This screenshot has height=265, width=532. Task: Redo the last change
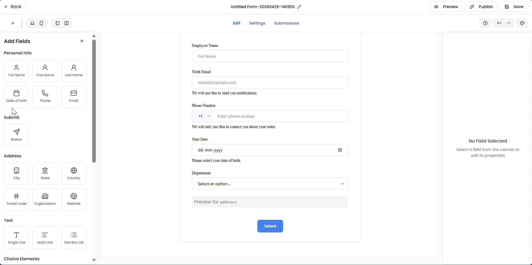point(509,23)
